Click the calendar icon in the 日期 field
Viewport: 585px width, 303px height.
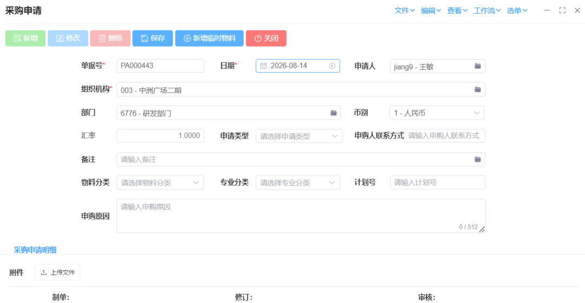(263, 66)
